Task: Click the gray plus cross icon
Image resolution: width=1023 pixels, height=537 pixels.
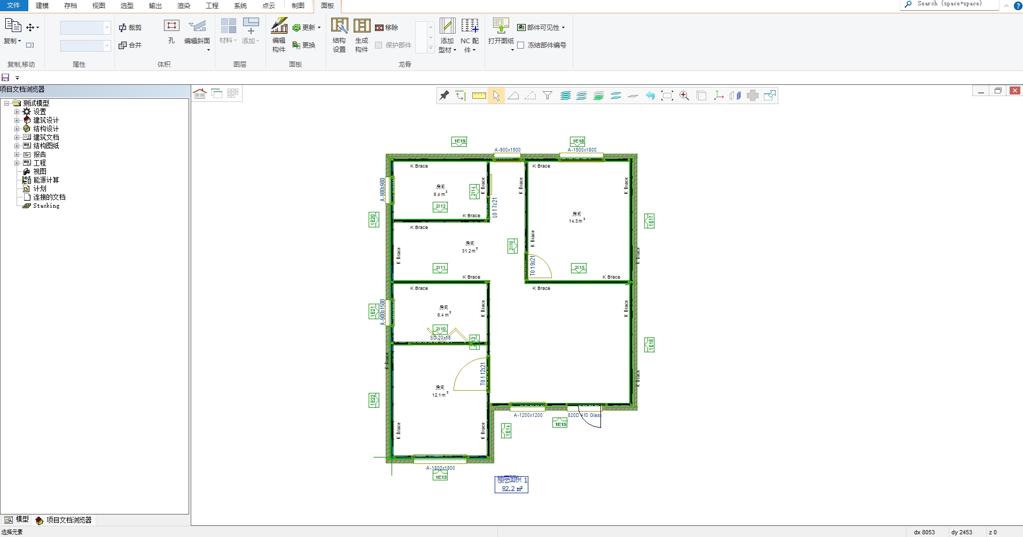Action: tap(753, 96)
